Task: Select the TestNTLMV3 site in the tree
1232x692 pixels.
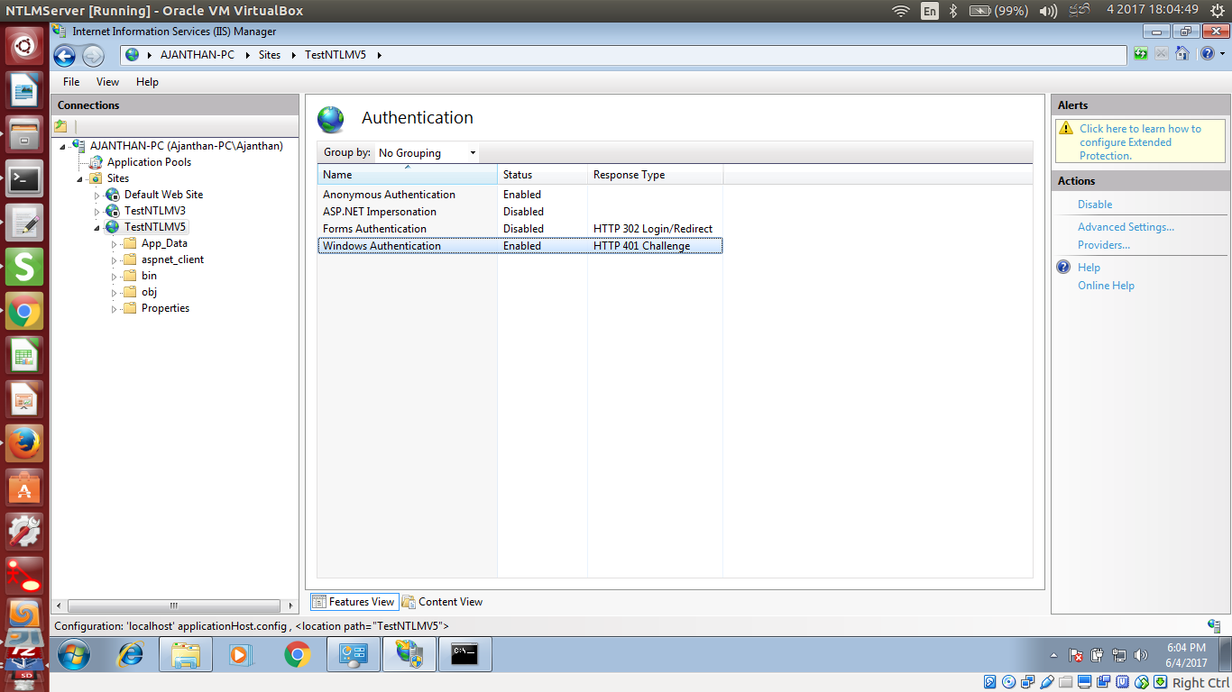Action: point(154,211)
